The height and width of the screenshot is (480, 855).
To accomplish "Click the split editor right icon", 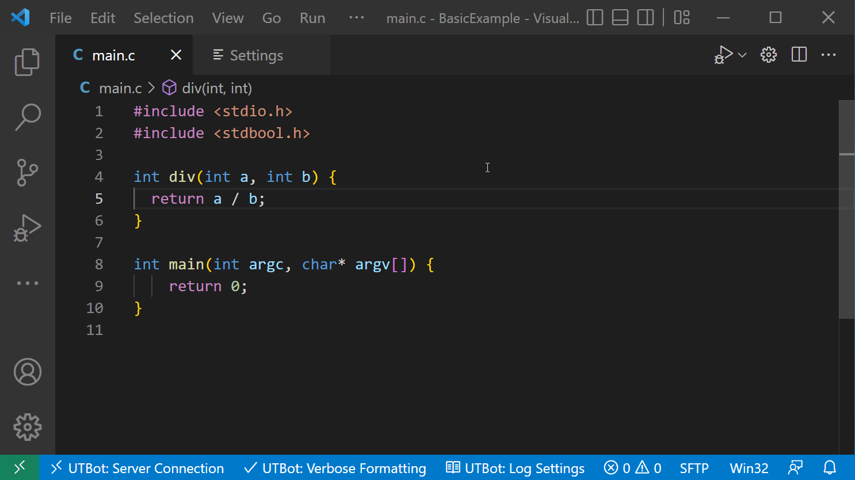I will (799, 55).
